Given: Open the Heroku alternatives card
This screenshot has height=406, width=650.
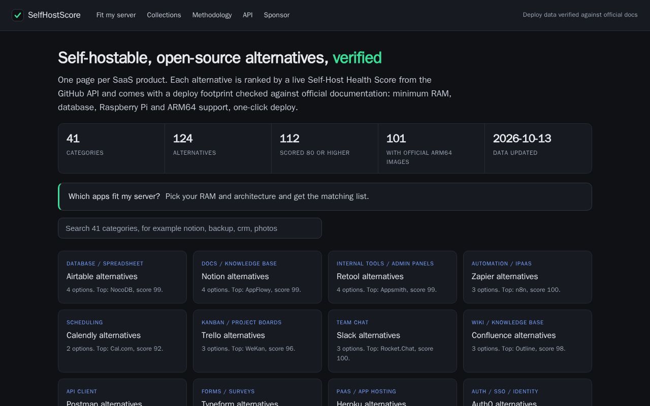Looking at the screenshot, I should [x=393, y=392].
